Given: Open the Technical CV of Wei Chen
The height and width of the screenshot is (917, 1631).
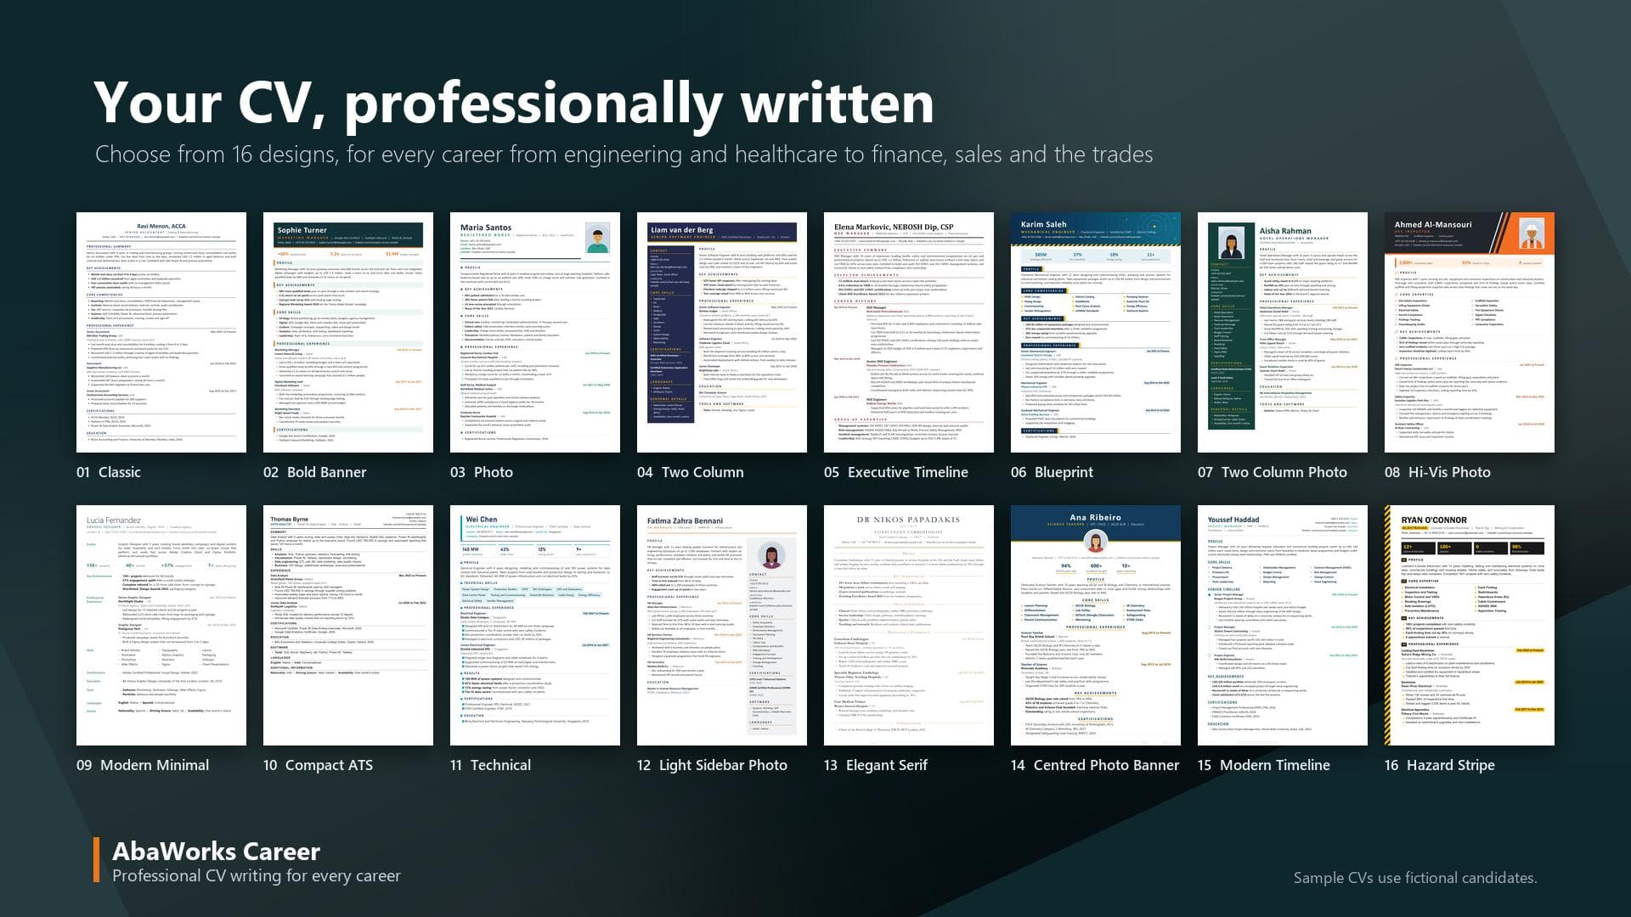Looking at the screenshot, I should click(x=535, y=626).
